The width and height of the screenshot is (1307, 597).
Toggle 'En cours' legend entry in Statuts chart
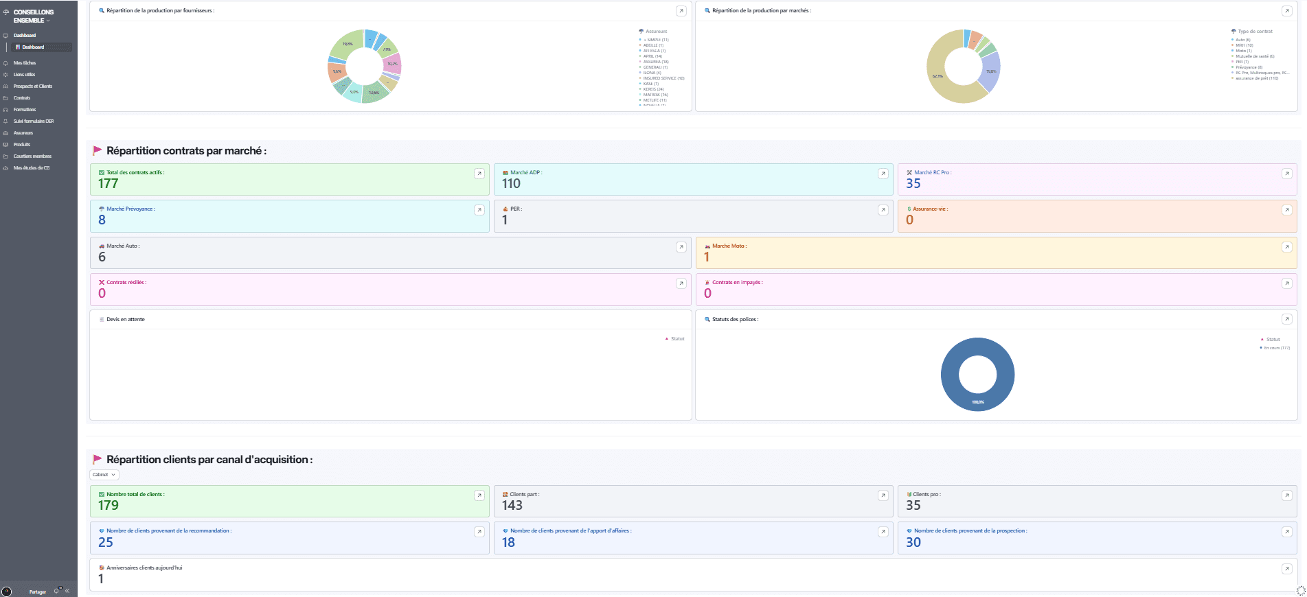click(1276, 348)
